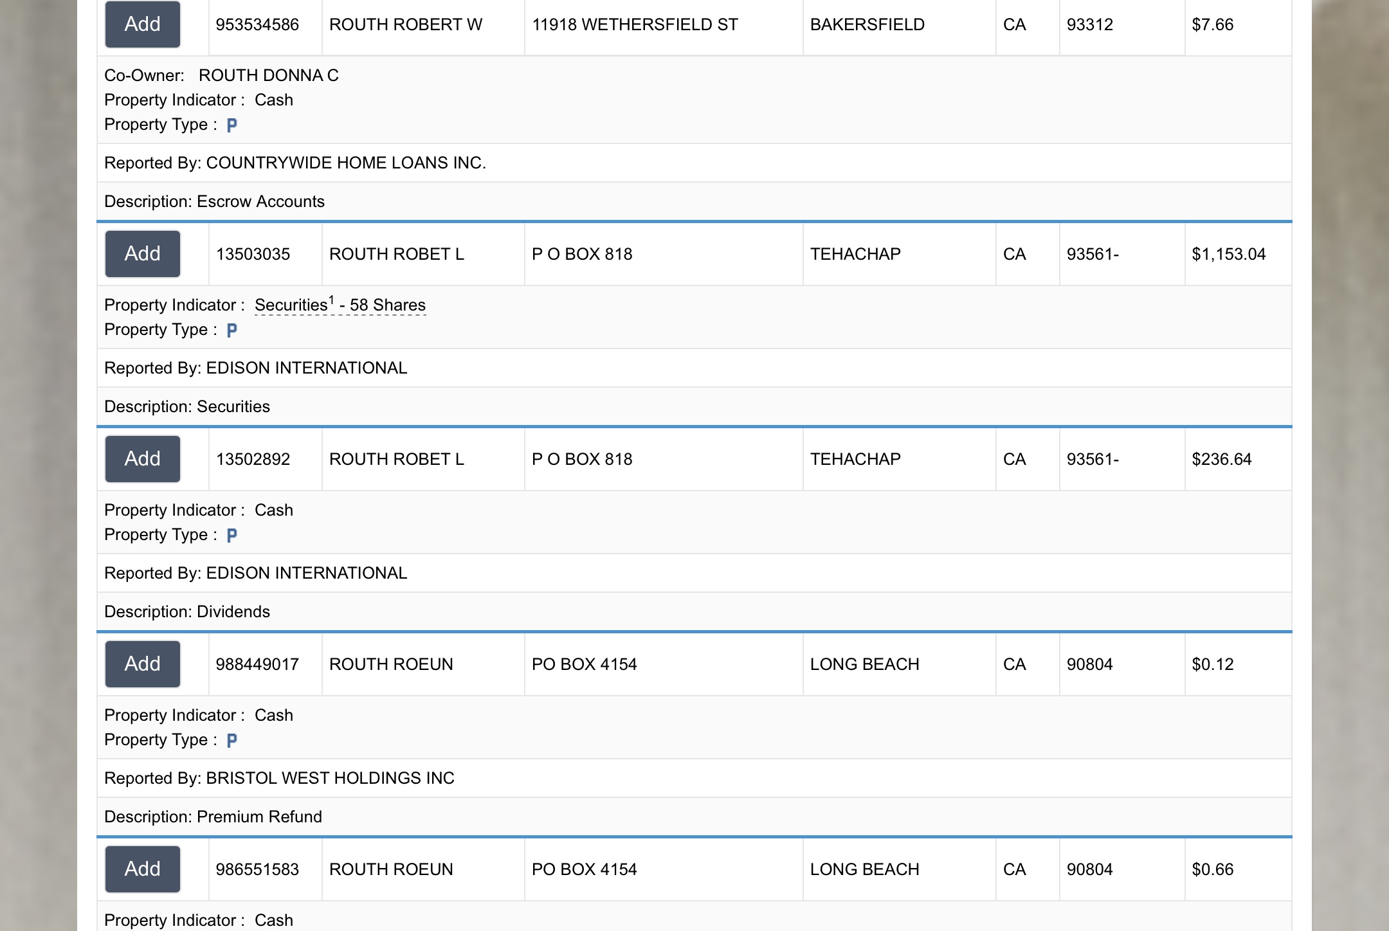This screenshot has width=1389, height=931.
Task: Click TEHACHAP city in 13503035 row
Action: [x=855, y=254]
